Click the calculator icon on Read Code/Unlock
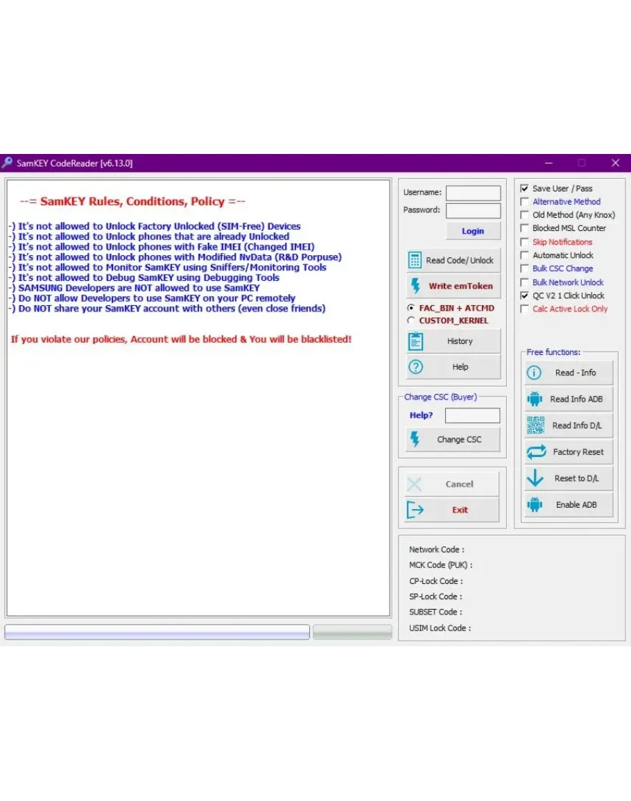 tap(415, 260)
